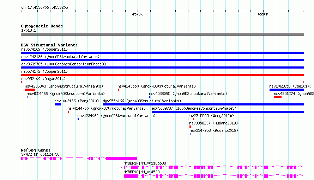Click the nsv952109 (Dogan2014) label text
This screenshot has width=314, height=180.
point(43,79)
